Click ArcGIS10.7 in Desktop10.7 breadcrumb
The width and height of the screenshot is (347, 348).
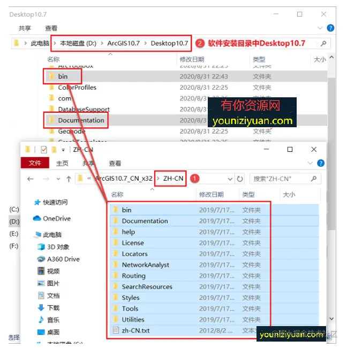click(123, 43)
